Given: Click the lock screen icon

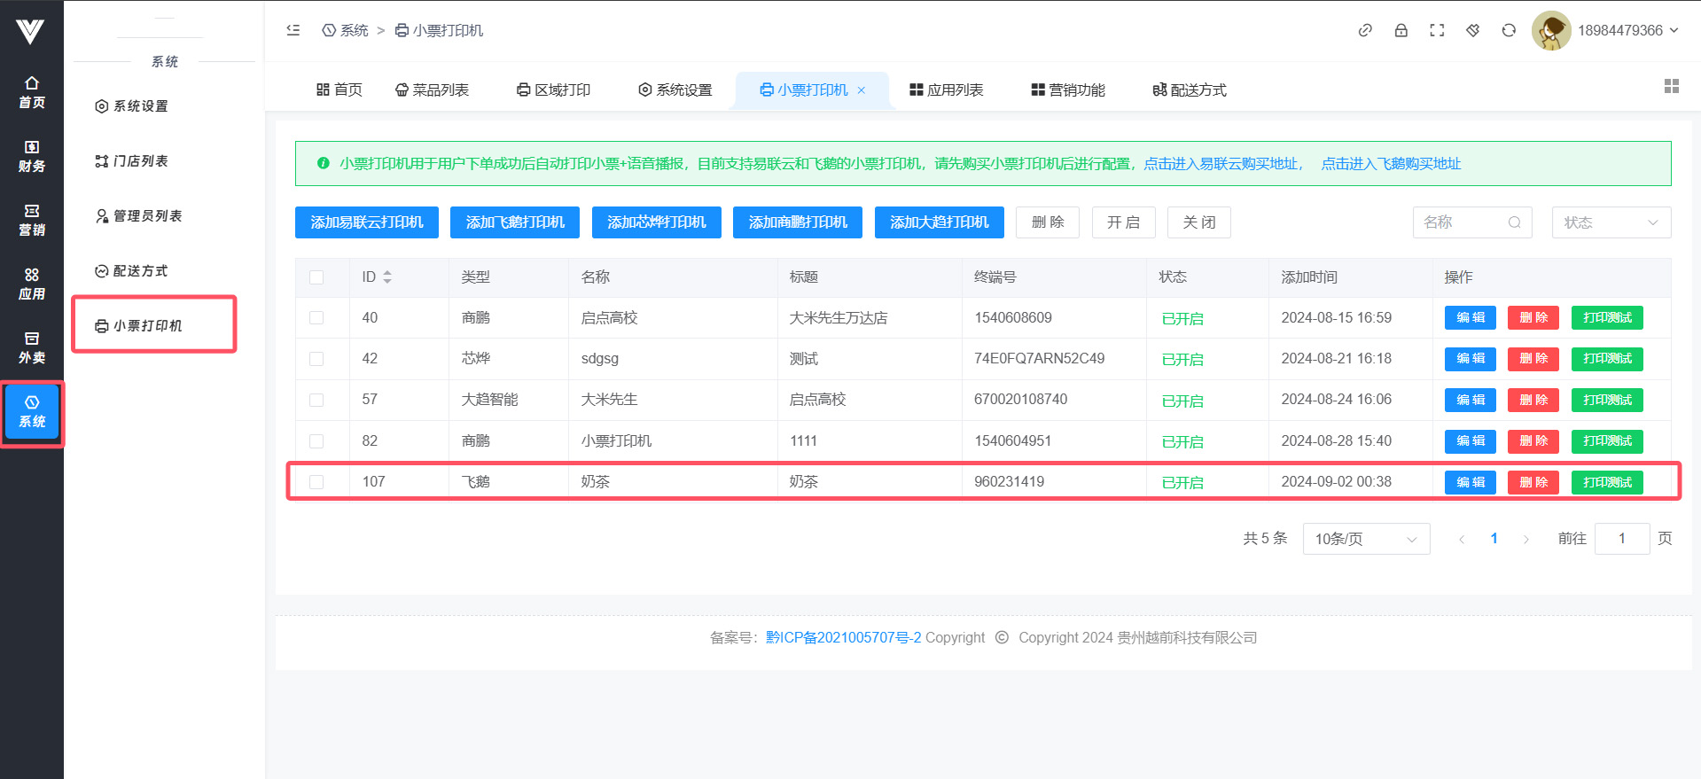Looking at the screenshot, I should [1401, 30].
